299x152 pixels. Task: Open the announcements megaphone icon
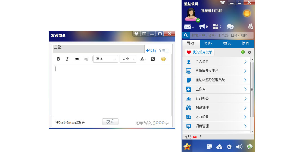[x=202, y=27]
